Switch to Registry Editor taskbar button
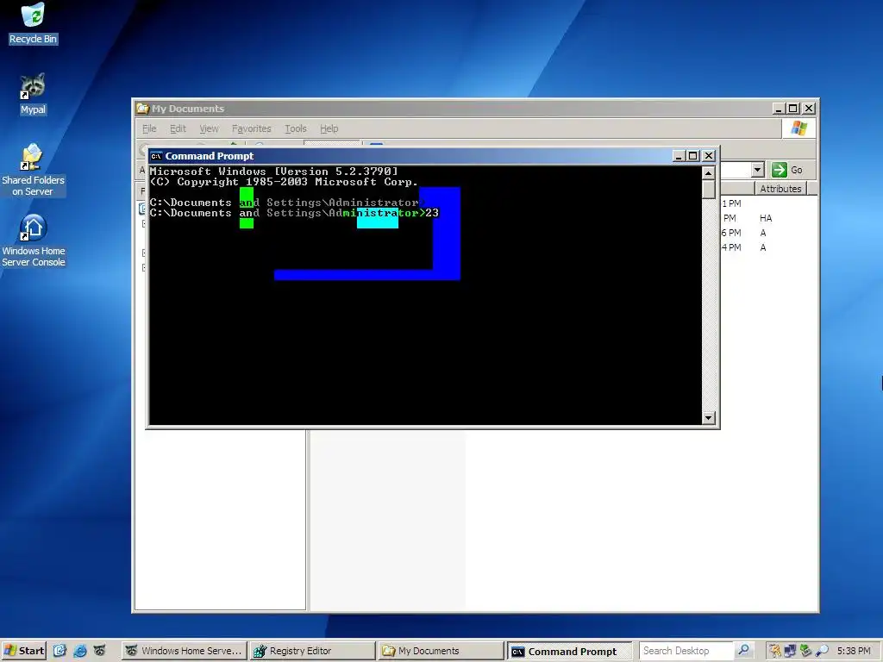Screen dimensions: 883x662 coord(312,651)
